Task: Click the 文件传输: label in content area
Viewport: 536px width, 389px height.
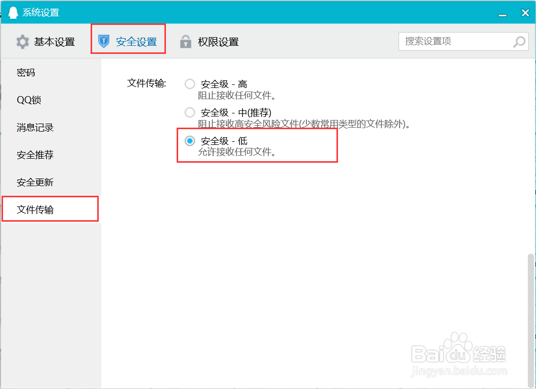Action: (x=147, y=83)
